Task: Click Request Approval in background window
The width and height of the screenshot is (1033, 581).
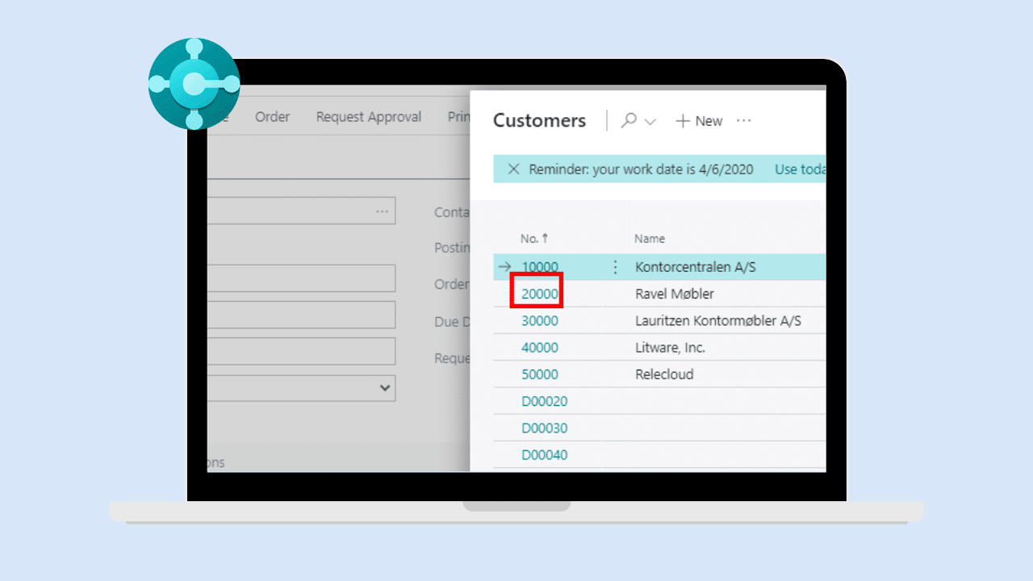Action: (369, 117)
